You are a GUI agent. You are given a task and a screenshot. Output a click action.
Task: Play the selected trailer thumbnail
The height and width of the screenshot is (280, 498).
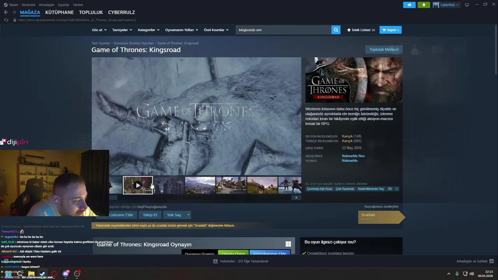pos(138,185)
